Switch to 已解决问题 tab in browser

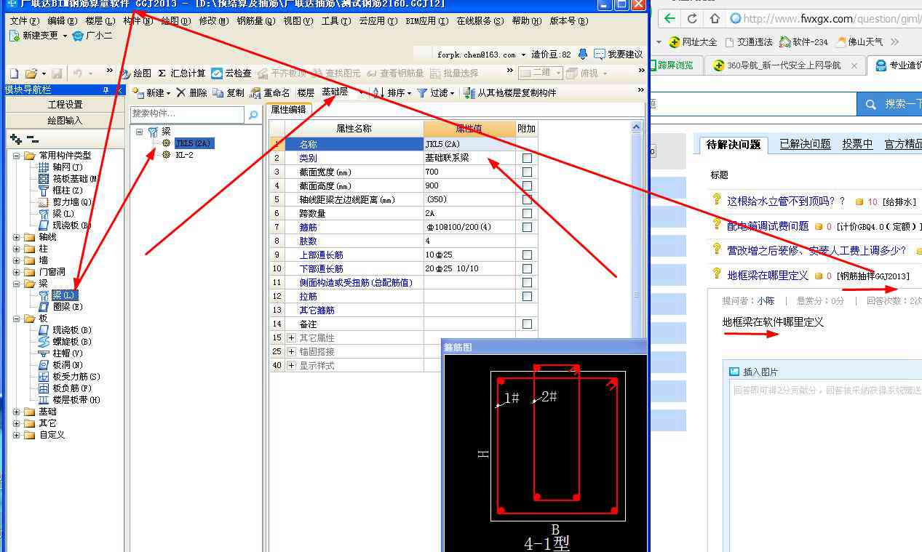[805, 144]
